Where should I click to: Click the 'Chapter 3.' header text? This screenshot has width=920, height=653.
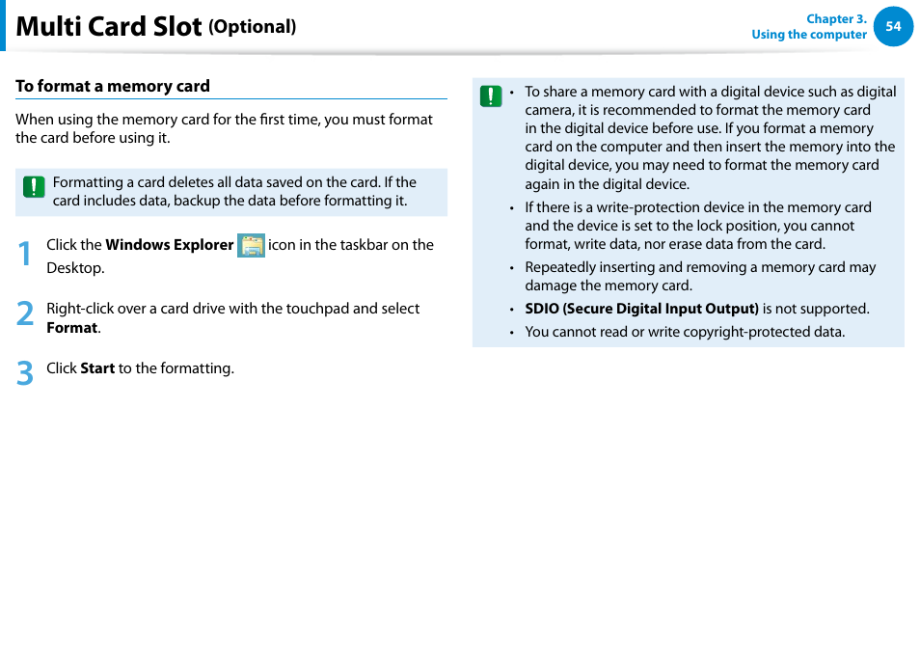pos(836,18)
